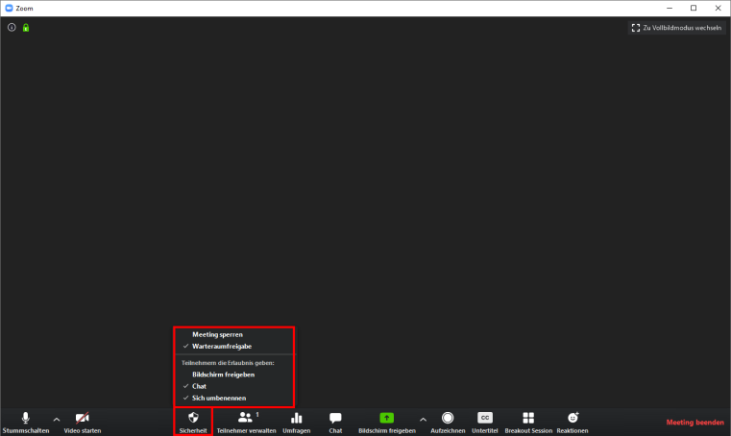Mute microphone with Stummschalten icon

coord(26,423)
